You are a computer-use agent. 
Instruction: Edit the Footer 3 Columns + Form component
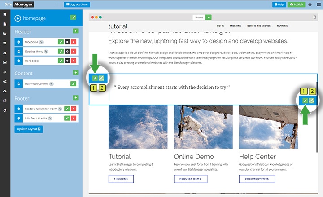click(67, 109)
